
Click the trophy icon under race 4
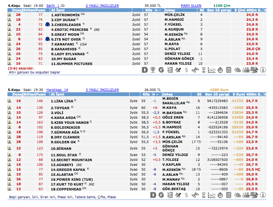click(x=153, y=70)
